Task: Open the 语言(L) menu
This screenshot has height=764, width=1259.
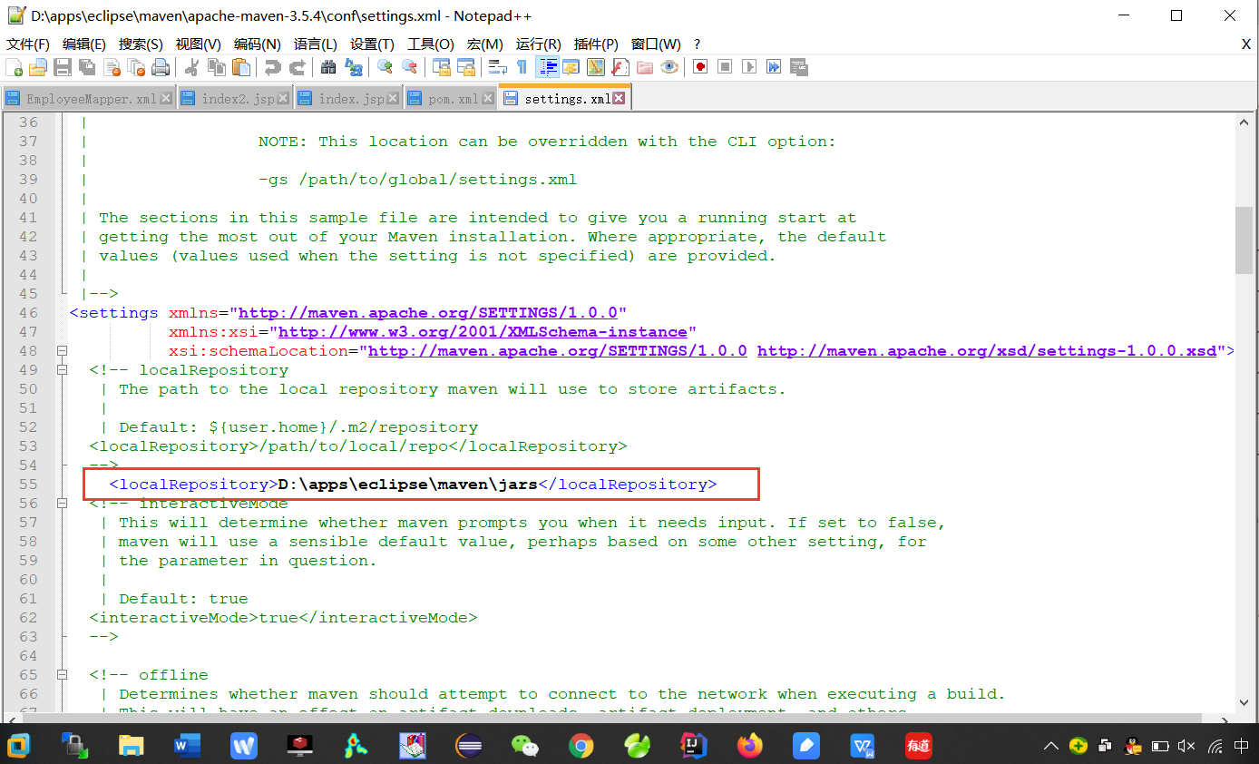Action: click(x=316, y=44)
